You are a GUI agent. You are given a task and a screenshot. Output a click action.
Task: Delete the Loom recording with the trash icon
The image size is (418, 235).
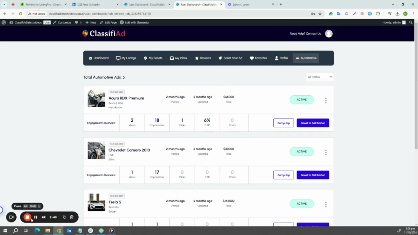click(72, 217)
